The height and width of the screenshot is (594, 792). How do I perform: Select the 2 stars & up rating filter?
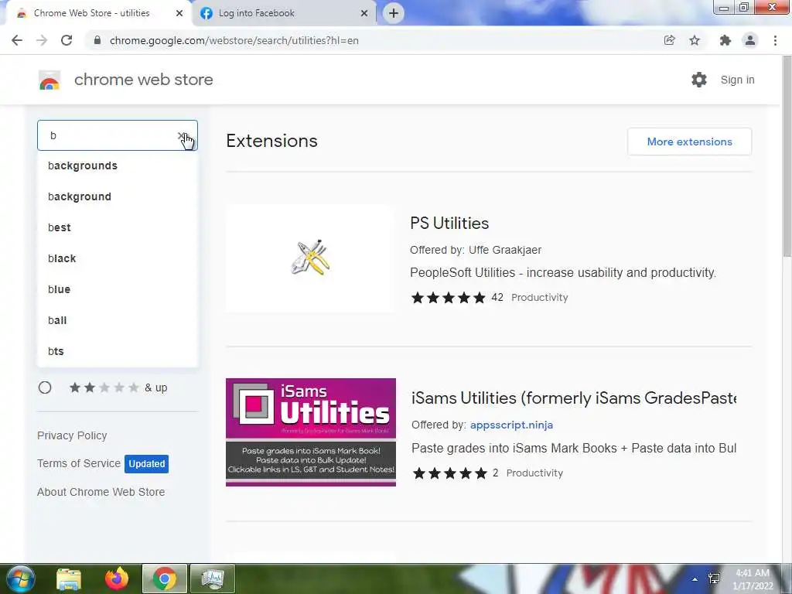pyautogui.click(x=45, y=387)
